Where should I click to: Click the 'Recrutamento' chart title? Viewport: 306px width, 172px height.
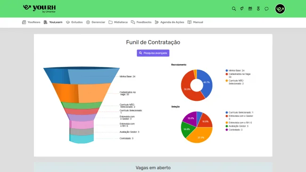click(179, 65)
